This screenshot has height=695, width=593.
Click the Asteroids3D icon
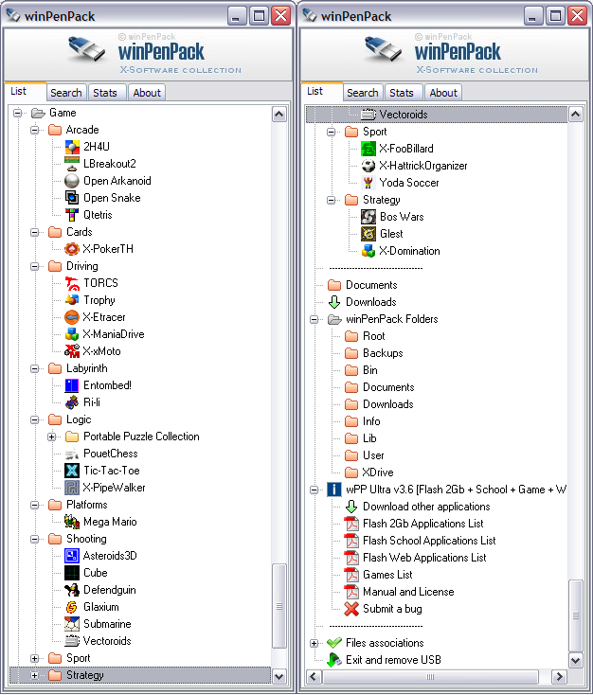tap(72, 556)
